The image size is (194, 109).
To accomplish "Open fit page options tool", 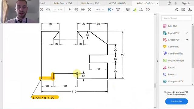I will tap(109, 9).
